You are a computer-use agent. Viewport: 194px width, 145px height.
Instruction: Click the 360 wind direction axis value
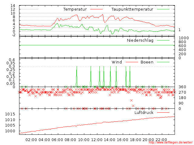click(x=182, y=87)
